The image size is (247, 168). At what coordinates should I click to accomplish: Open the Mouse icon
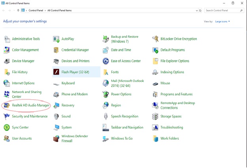click(x=155, y=84)
